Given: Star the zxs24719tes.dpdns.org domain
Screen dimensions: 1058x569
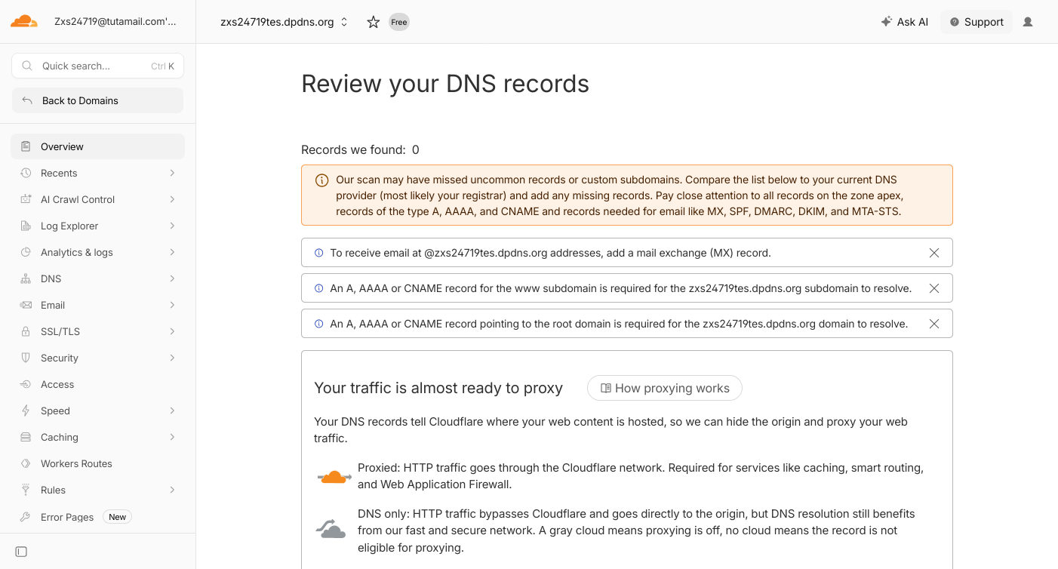Looking at the screenshot, I should [373, 22].
